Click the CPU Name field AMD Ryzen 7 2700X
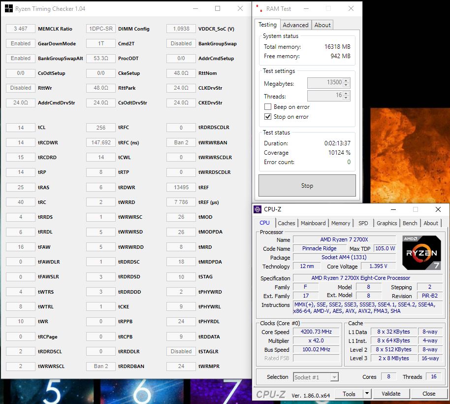The height and width of the screenshot is (404, 450). pos(344,239)
